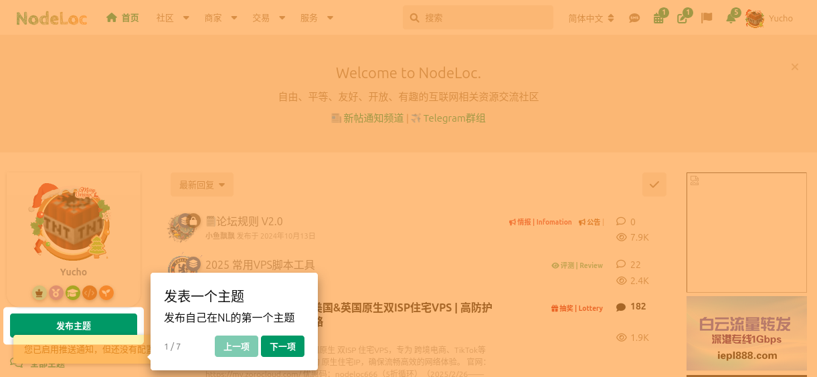
Task: Open the 2025 常用VPS脚本工具 topic
Action: 260,265
